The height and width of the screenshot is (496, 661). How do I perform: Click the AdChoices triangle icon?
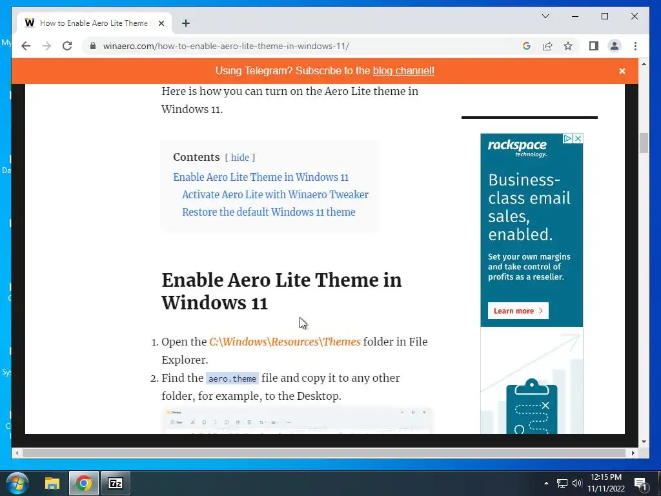pyautogui.click(x=567, y=138)
